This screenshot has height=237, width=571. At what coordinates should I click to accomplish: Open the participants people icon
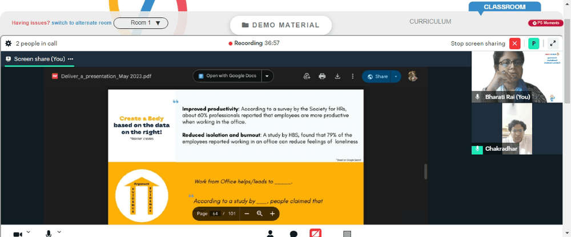270,234
